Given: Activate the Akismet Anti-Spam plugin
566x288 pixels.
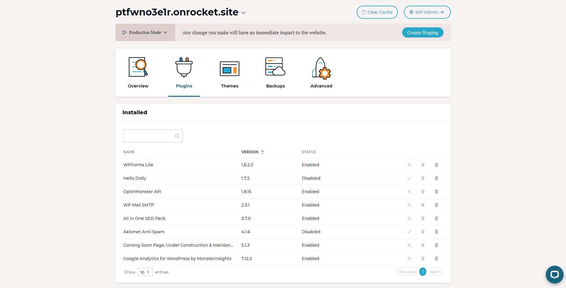Looking at the screenshot, I should point(409,232).
